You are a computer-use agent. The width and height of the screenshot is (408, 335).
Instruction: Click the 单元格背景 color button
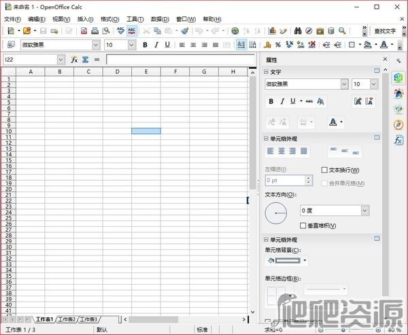(285, 260)
